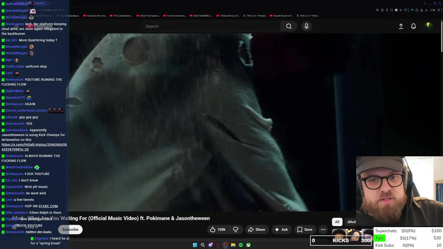The image size is (443, 249).
Task: Open the Windows Start menu
Action: tap(195, 245)
